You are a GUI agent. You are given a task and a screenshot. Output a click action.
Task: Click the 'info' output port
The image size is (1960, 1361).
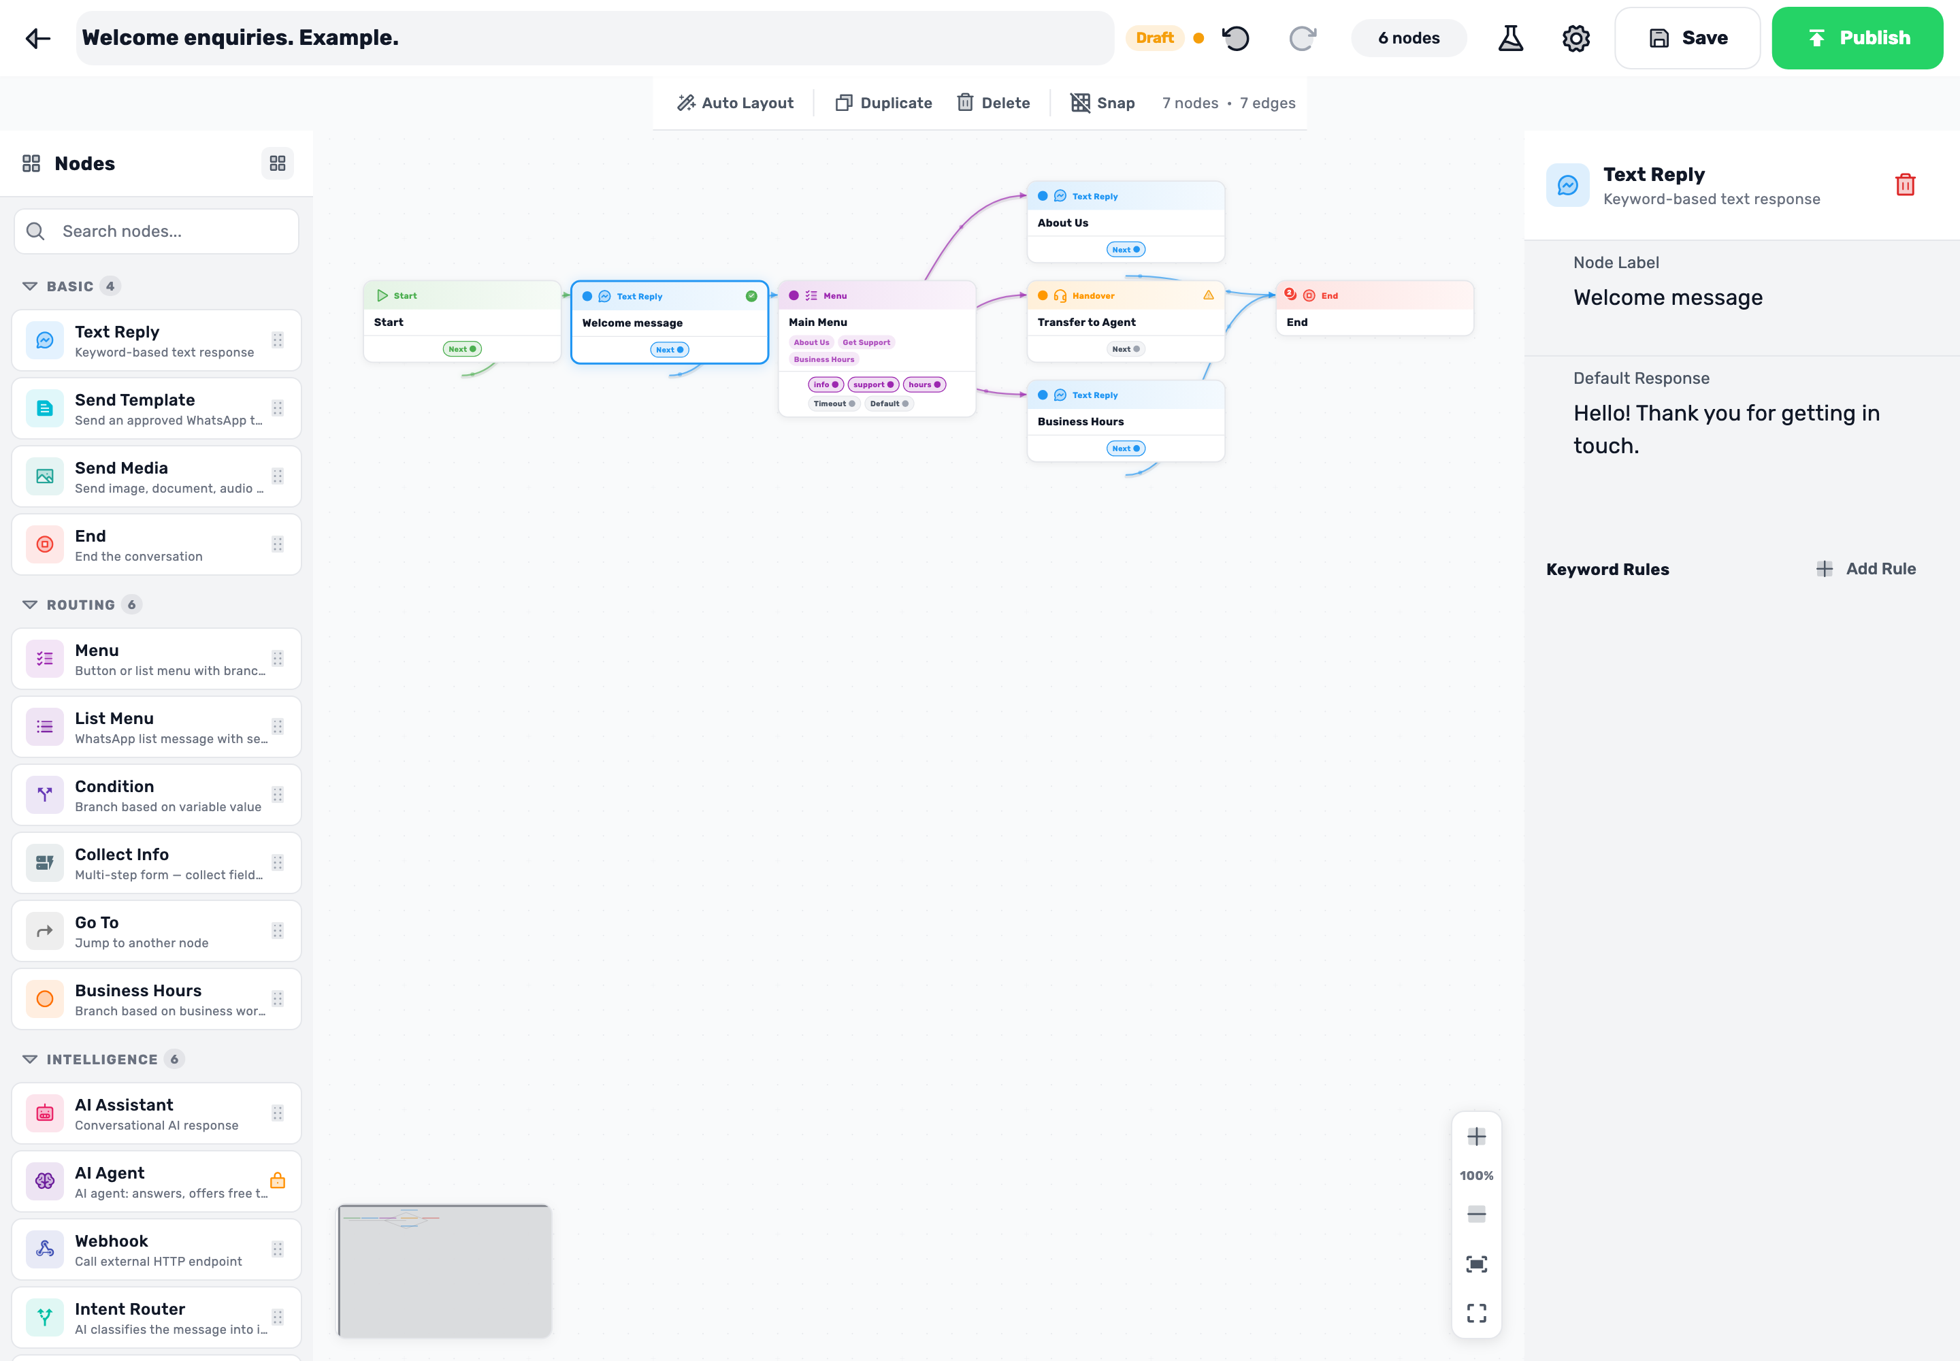pyautogui.click(x=826, y=384)
